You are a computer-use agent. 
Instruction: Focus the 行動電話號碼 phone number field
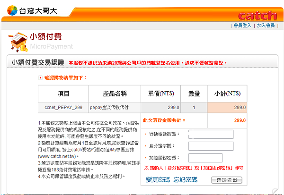coord(211,134)
